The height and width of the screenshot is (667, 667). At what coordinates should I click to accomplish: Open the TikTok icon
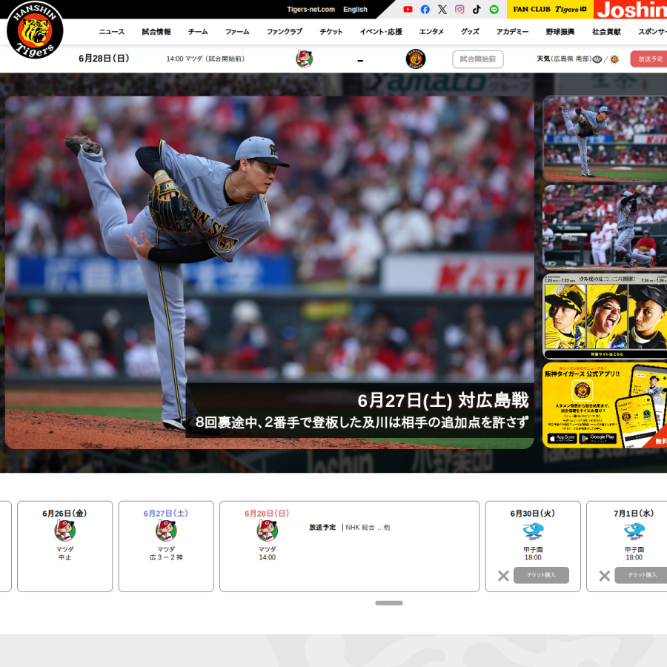click(477, 10)
